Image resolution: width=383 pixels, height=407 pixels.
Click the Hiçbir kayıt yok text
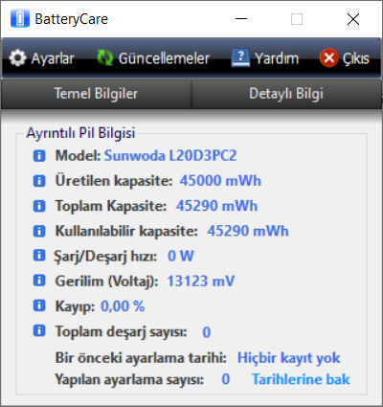(289, 358)
